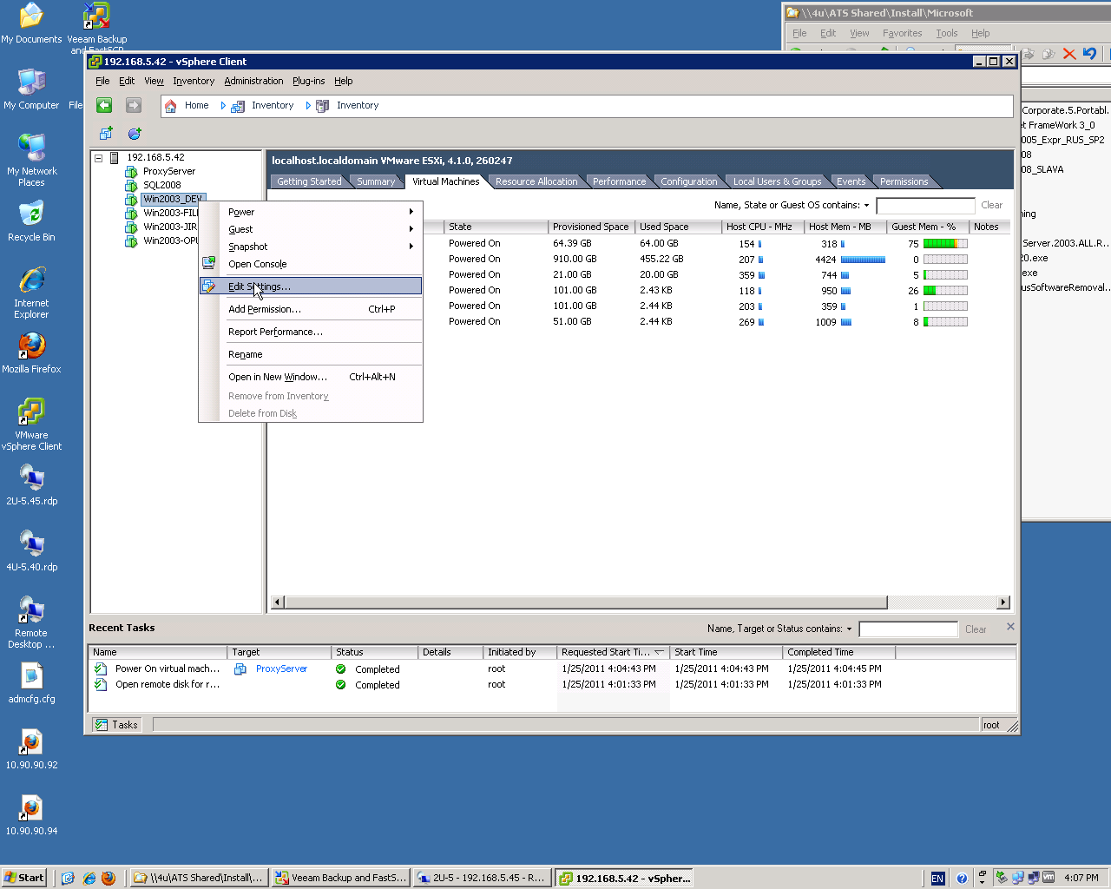The height and width of the screenshot is (889, 1111).
Task: Select the Veeam Backup and FastSCP desktop shortcut
Action: point(97,28)
